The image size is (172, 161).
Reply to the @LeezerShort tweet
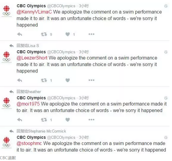point(20,80)
